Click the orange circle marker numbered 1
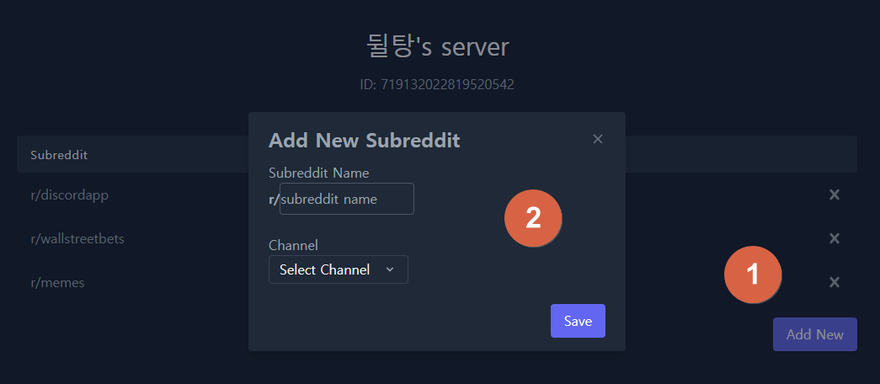This screenshot has height=384, width=880. coord(753,275)
